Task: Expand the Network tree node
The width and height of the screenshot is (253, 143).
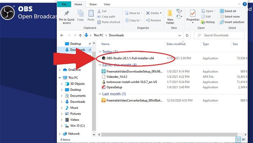Action: pos(60,134)
